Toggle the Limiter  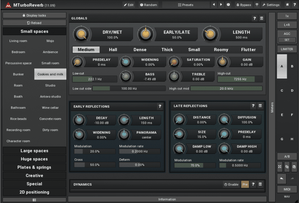click(287, 49)
